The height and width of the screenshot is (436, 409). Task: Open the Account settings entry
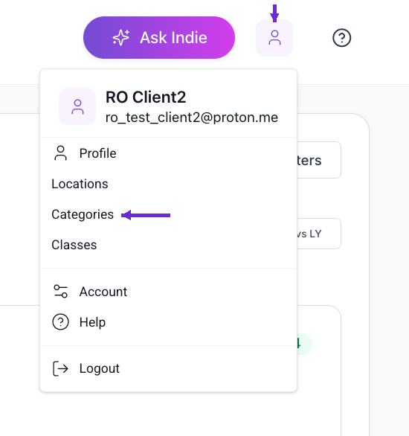(168, 292)
